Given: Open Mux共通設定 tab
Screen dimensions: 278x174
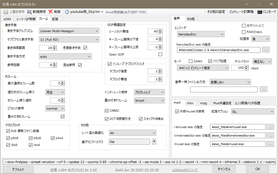Looking at the screenshot, I should click(222, 103).
